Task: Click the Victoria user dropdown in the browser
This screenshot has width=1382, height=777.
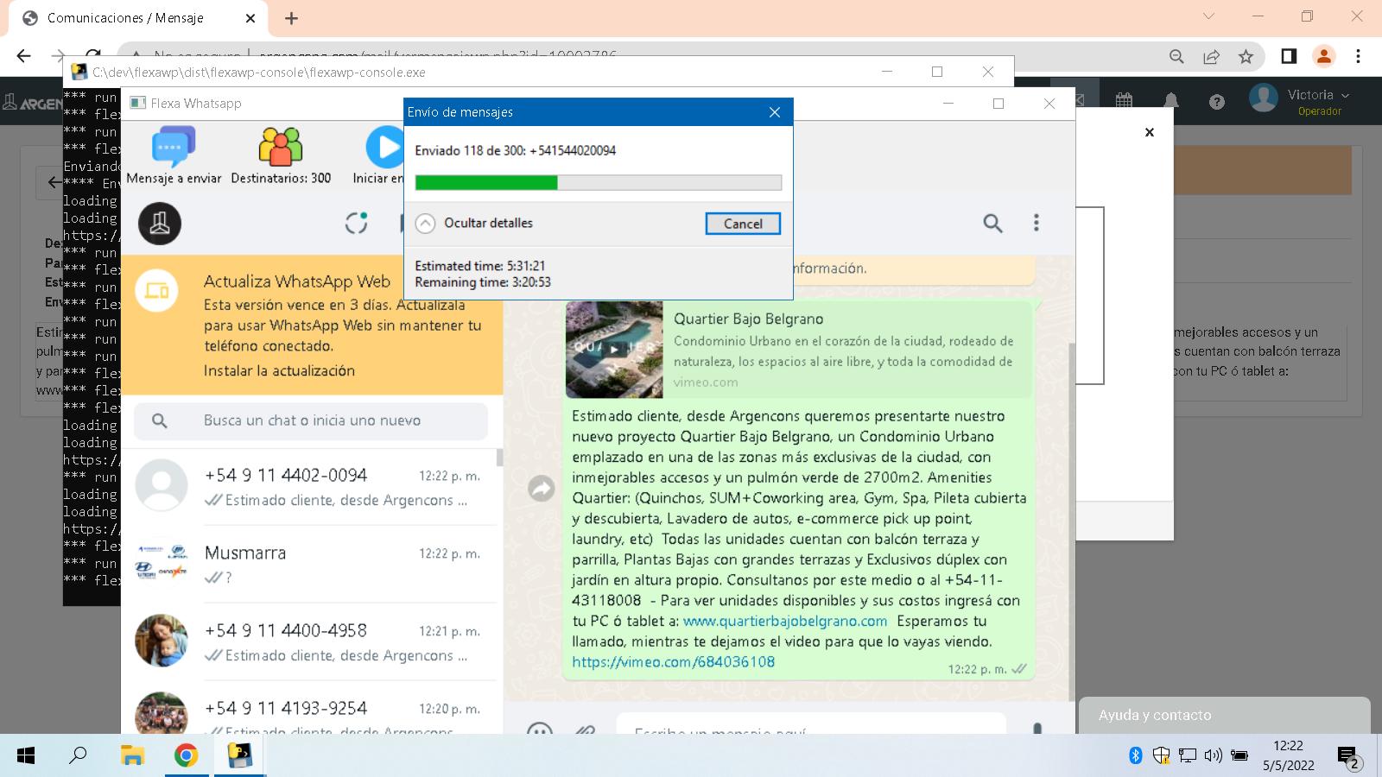Action: (1318, 95)
